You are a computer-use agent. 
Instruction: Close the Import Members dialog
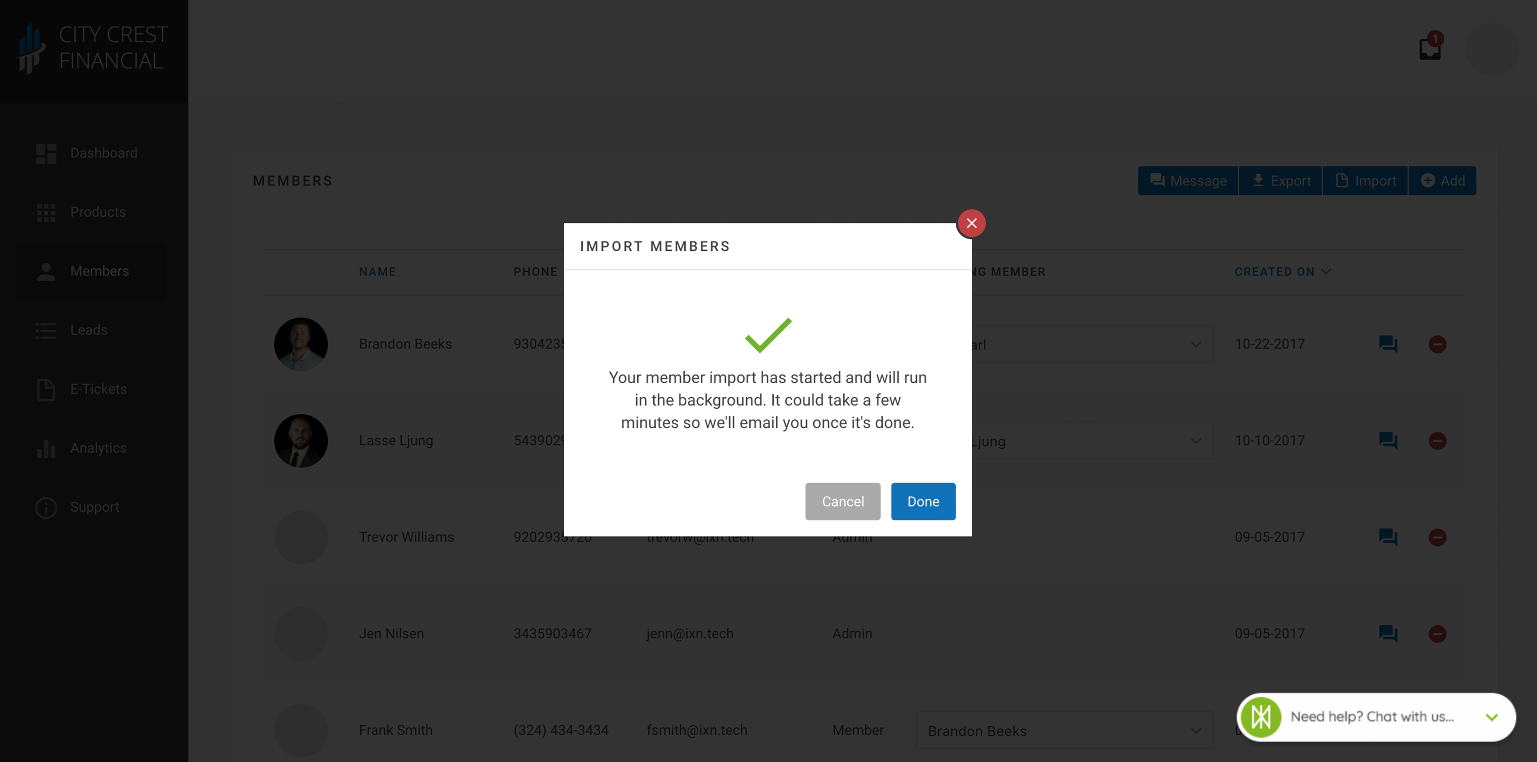click(971, 223)
